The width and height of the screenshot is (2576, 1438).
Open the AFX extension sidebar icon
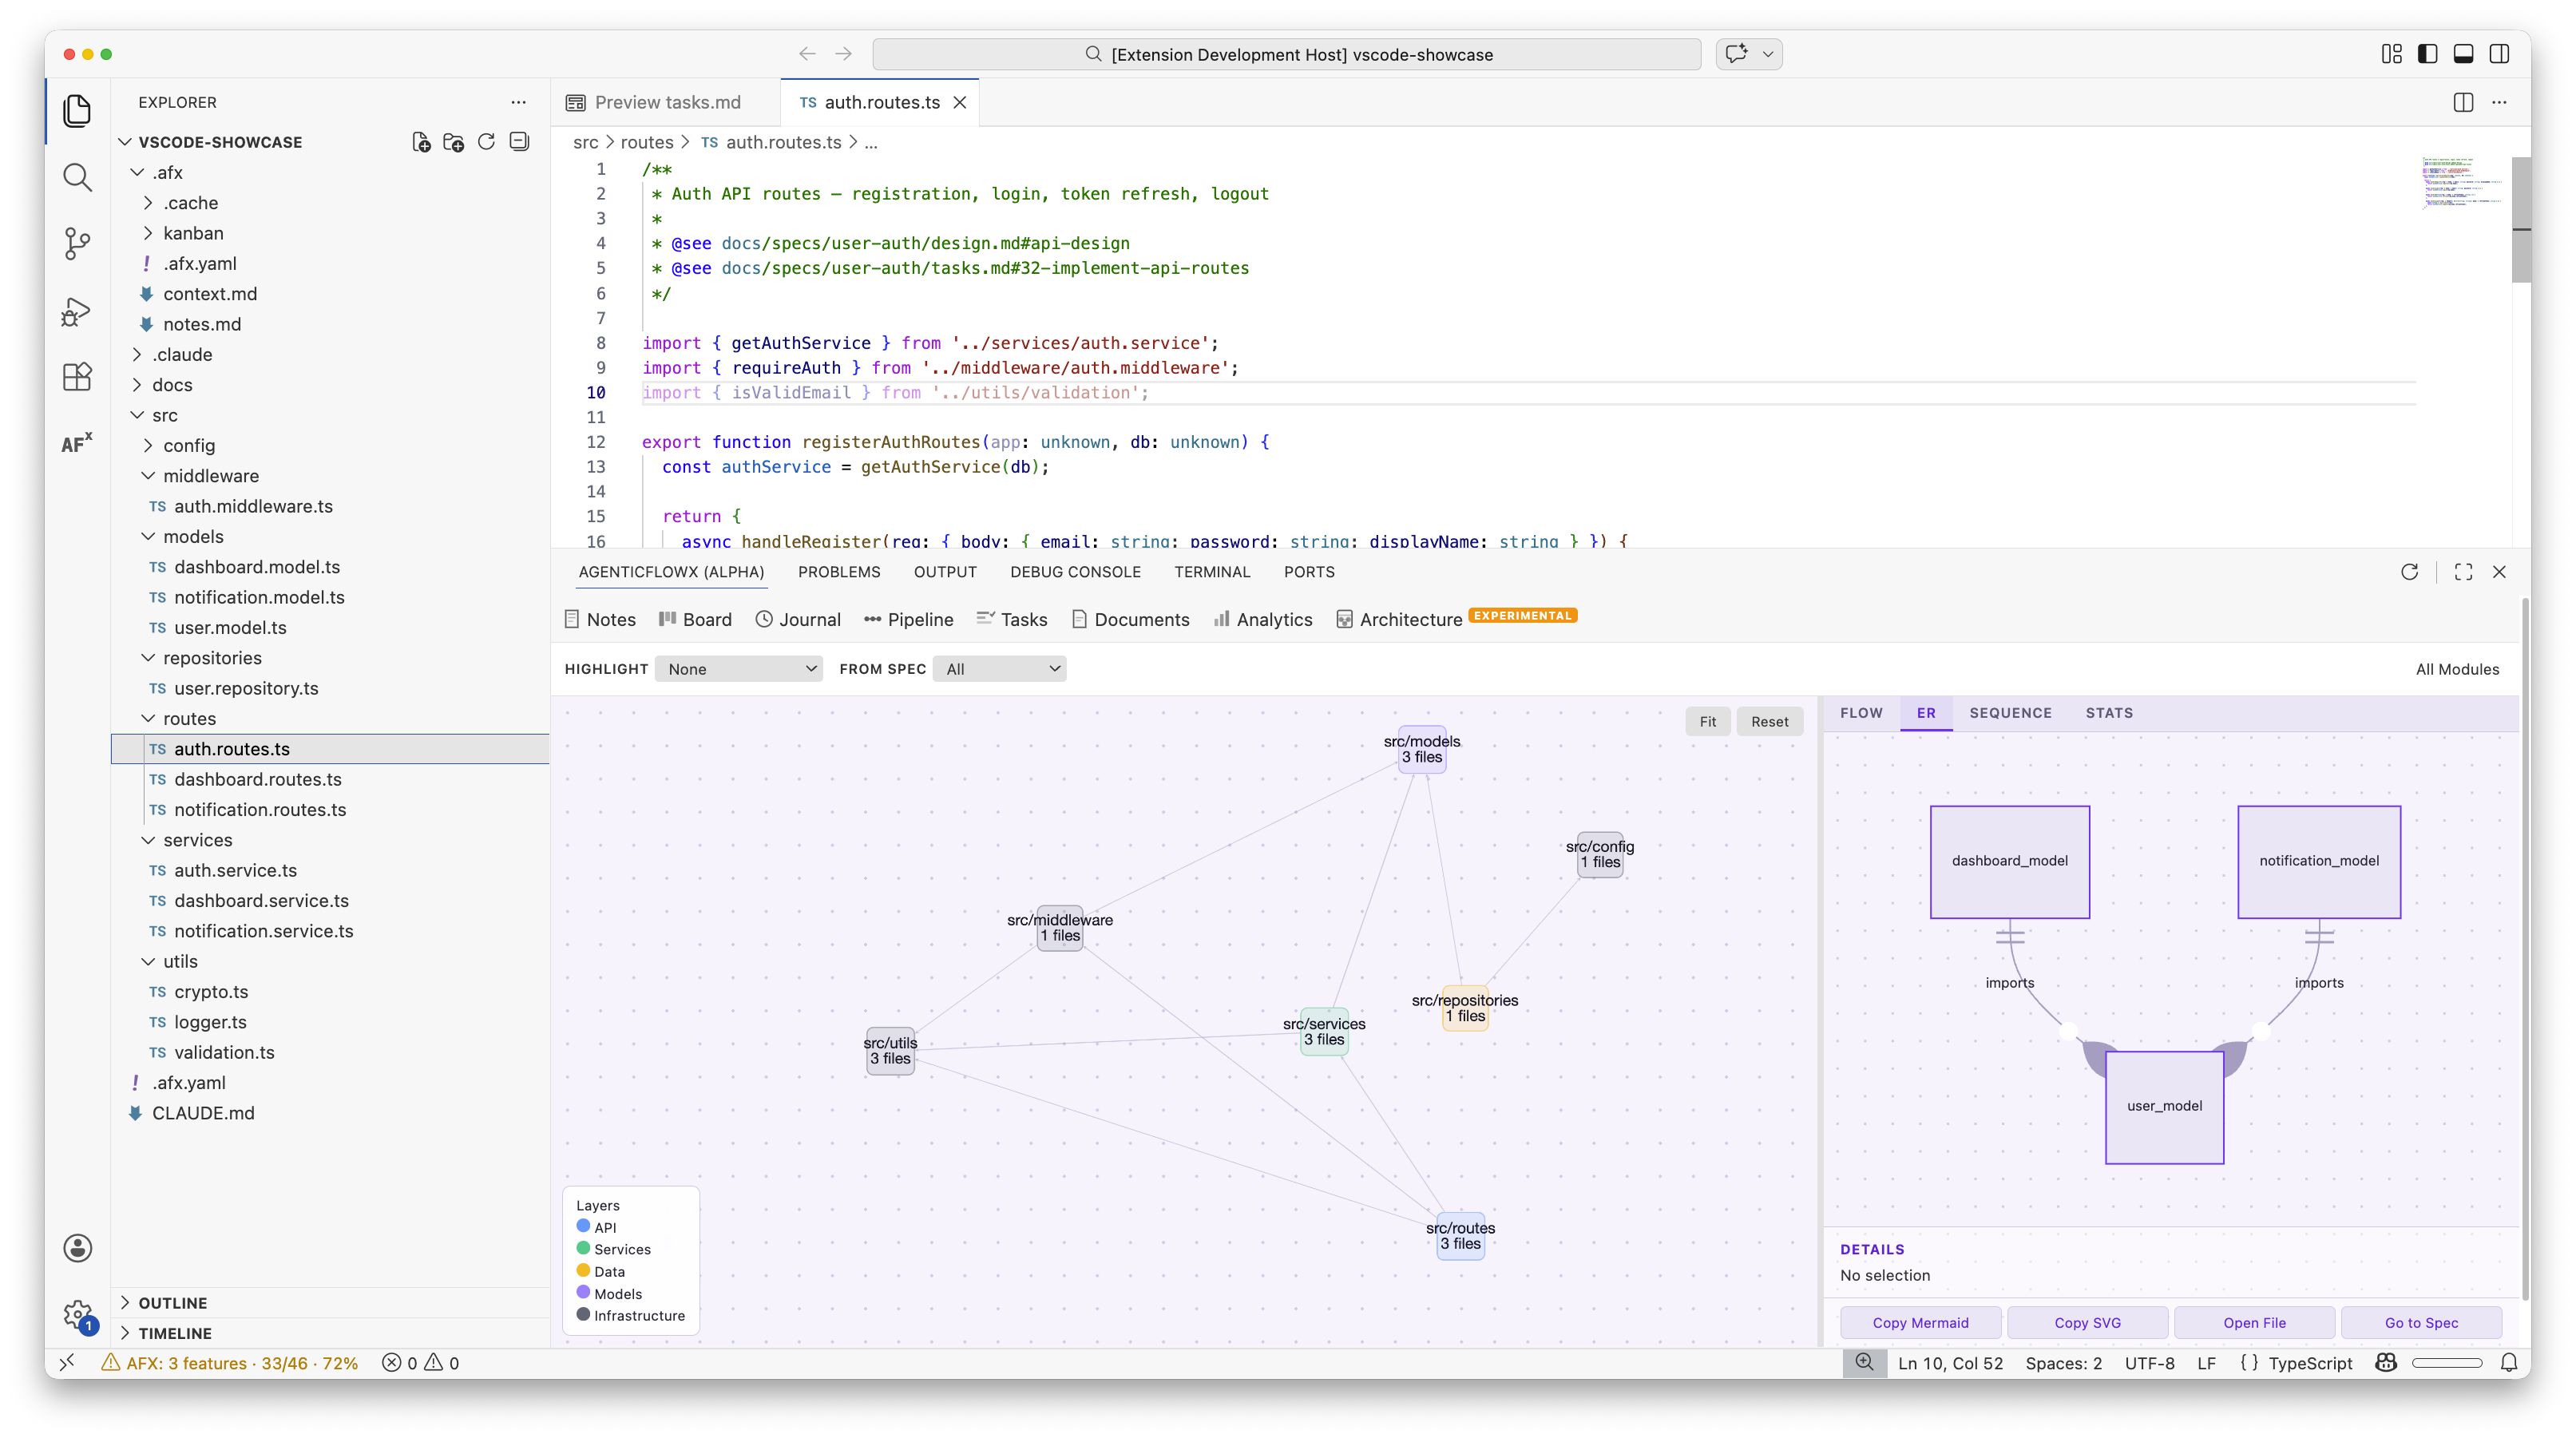click(77, 443)
